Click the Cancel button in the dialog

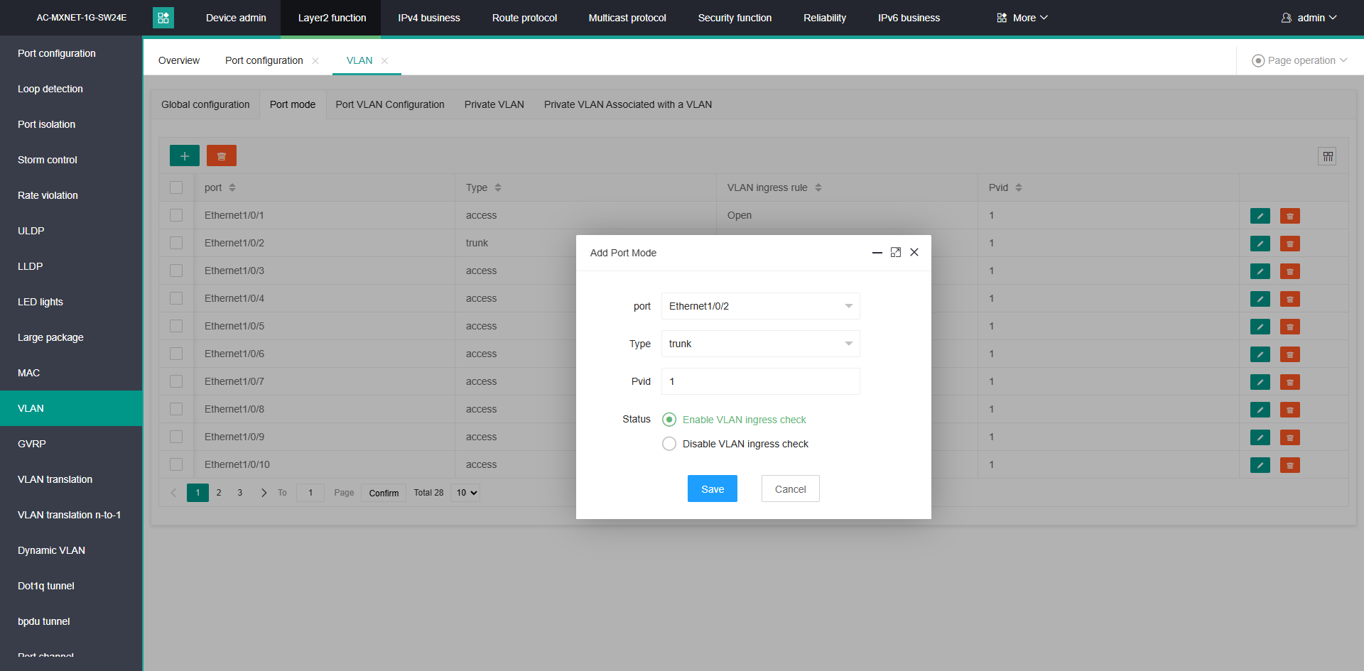(790, 489)
